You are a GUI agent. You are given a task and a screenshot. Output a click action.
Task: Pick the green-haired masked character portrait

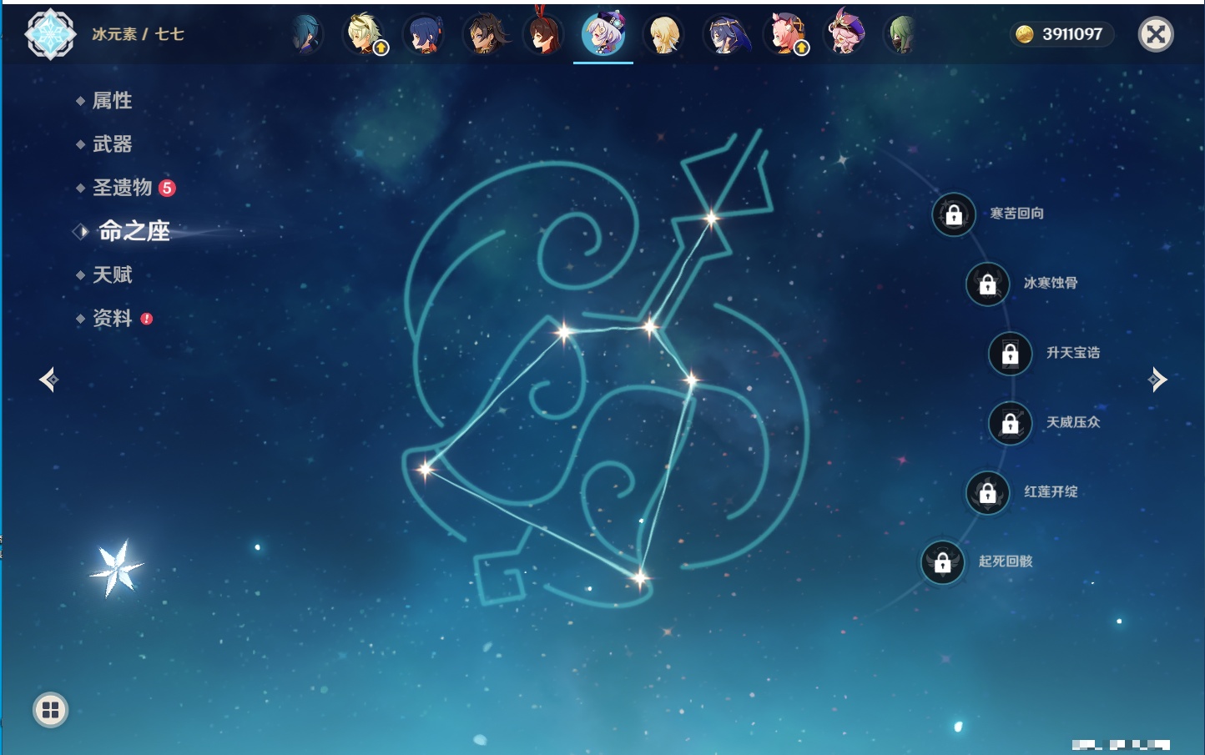[901, 35]
